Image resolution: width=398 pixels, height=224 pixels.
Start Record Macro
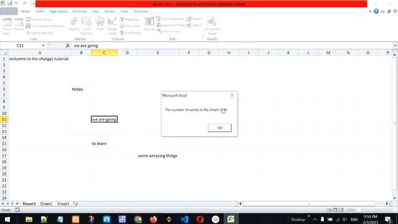click(39, 19)
